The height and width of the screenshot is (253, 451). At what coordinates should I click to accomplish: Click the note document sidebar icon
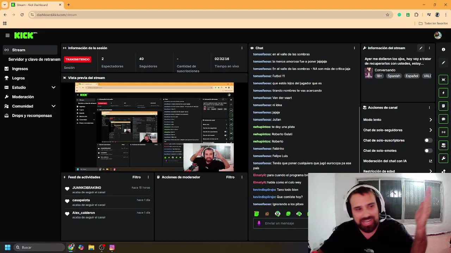click(443, 106)
